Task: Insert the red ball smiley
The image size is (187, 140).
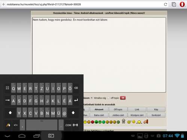Action: (x=92, y=122)
